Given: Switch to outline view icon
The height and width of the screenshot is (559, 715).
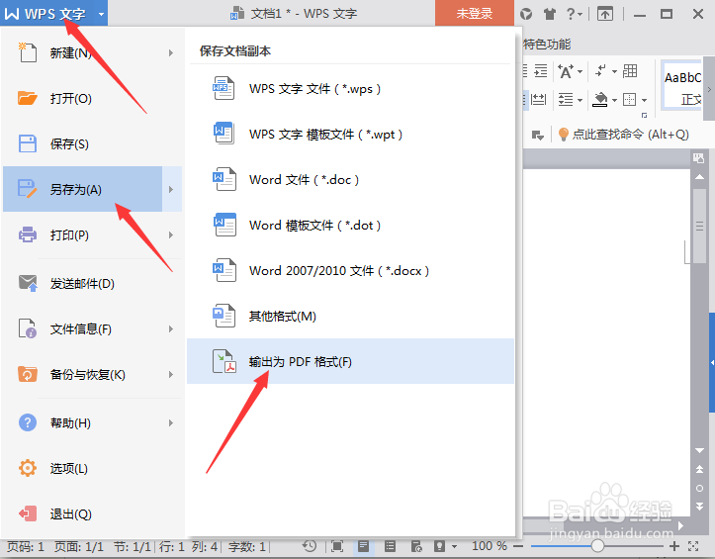Looking at the screenshot, I should (390, 546).
